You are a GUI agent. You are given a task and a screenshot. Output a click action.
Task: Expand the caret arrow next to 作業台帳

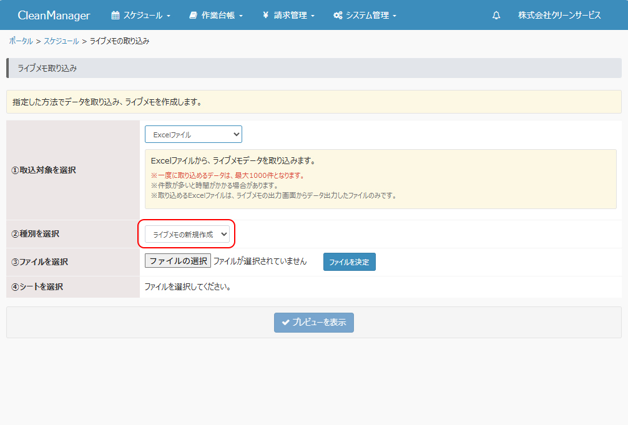pyautogui.click(x=241, y=16)
